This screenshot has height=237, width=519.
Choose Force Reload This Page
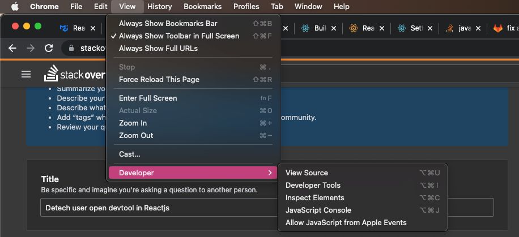click(x=193, y=80)
